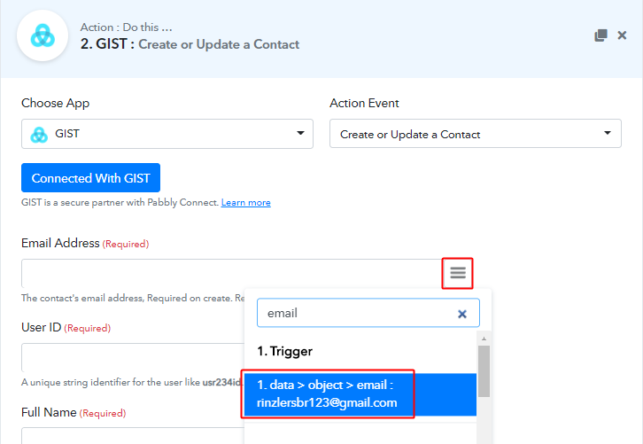Open the Choose App GIST dropdown
The width and height of the screenshot is (643, 444).
tap(167, 134)
